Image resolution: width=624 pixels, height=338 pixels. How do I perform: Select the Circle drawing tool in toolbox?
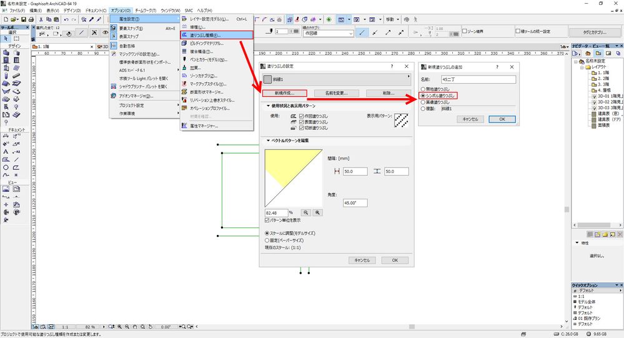point(6,167)
